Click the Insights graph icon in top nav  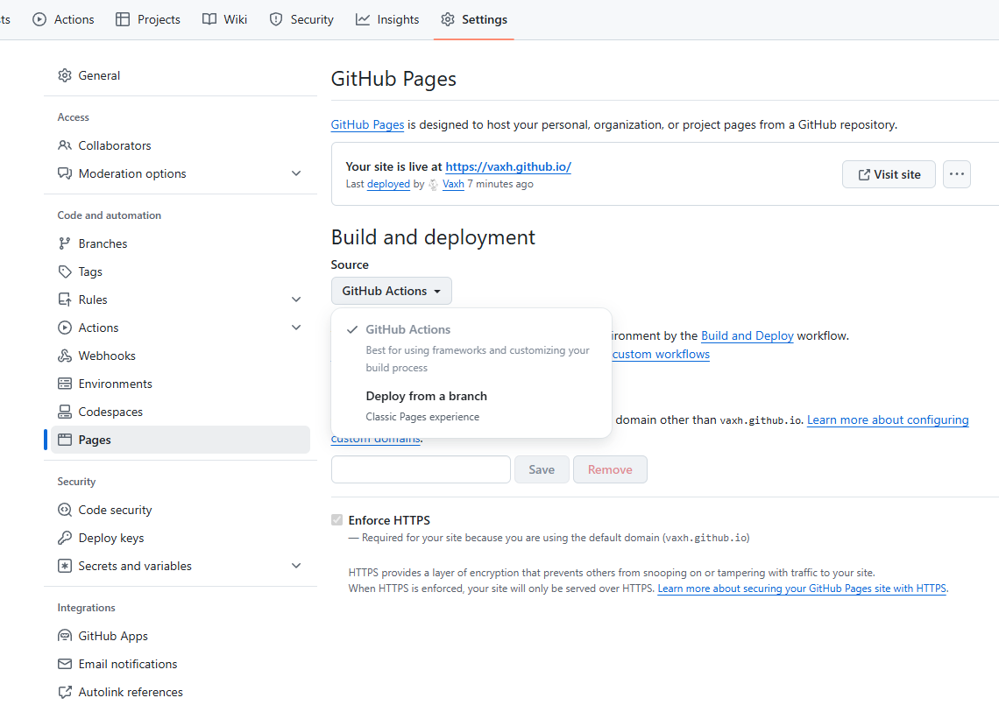[363, 19]
